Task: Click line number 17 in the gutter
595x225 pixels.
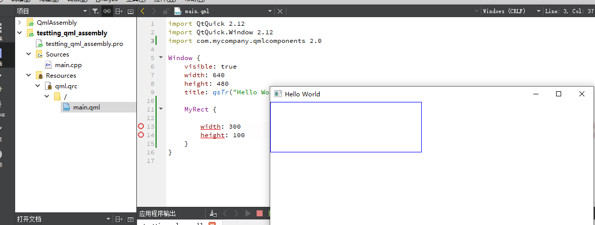Action: pos(151,160)
